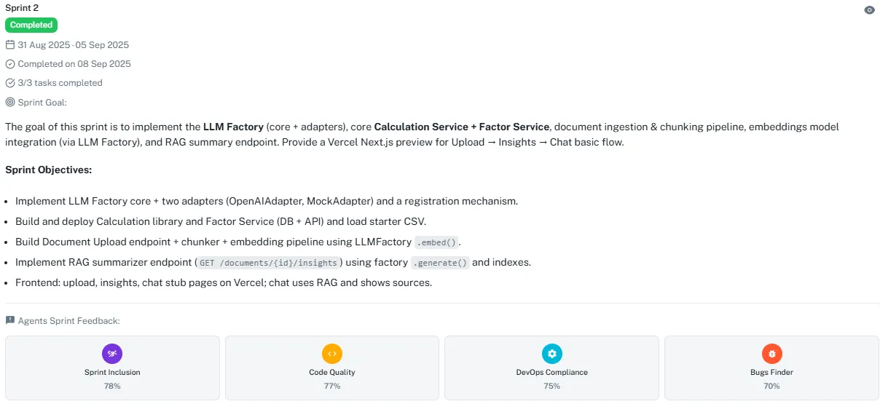Click the green Completed status badge
Image resolution: width=880 pixels, height=404 pixels.
(31, 25)
